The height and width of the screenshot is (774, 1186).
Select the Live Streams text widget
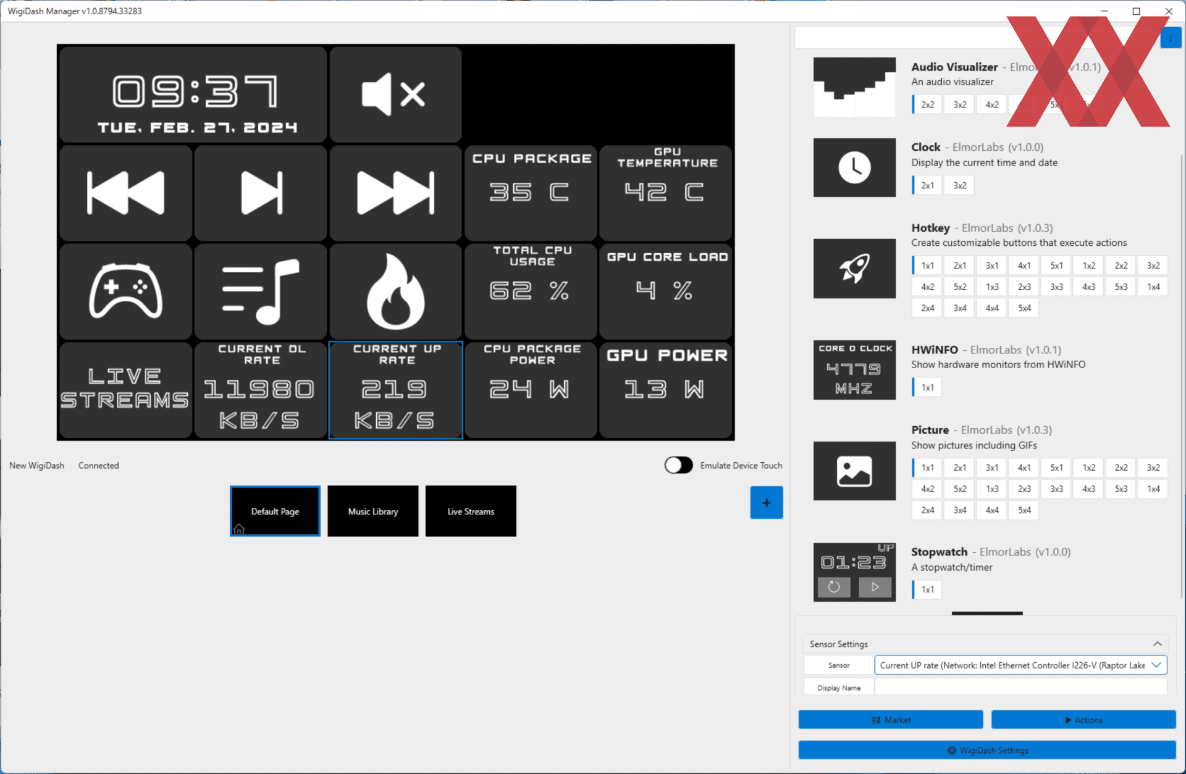[x=125, y=390]
